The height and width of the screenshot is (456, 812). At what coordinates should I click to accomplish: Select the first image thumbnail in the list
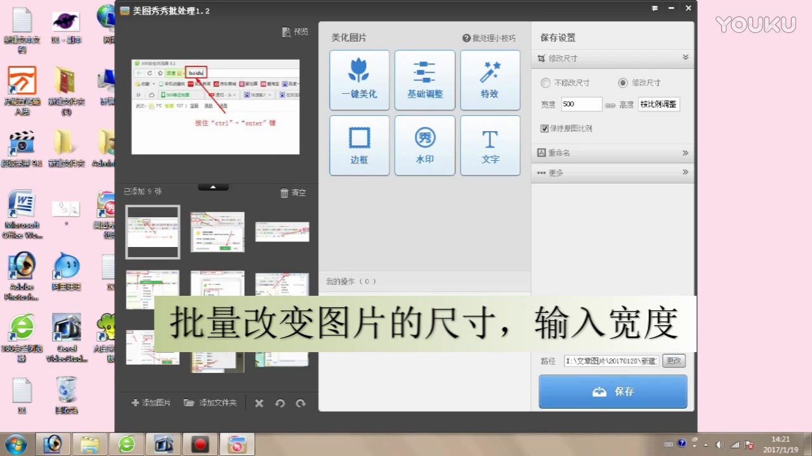point(152,232)
